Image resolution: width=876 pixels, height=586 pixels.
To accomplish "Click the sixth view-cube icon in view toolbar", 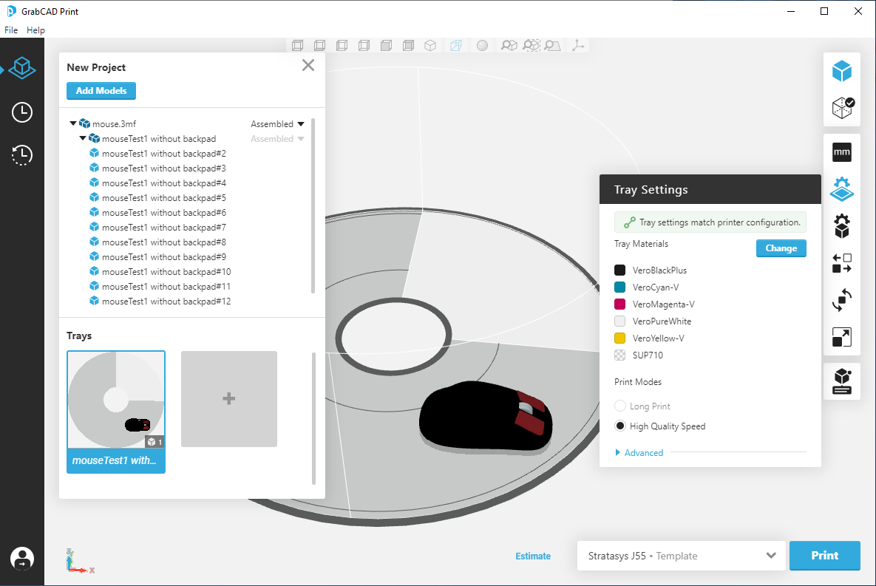I will coord(408,45).
